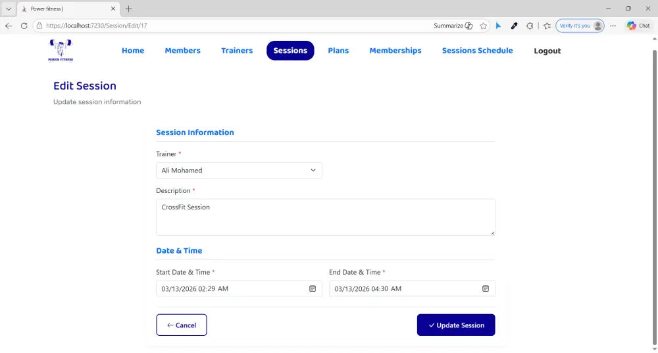Viewport: 658px width, 353px height.
Task: Select the Sessions nav item
Action: tap(290, 51)
